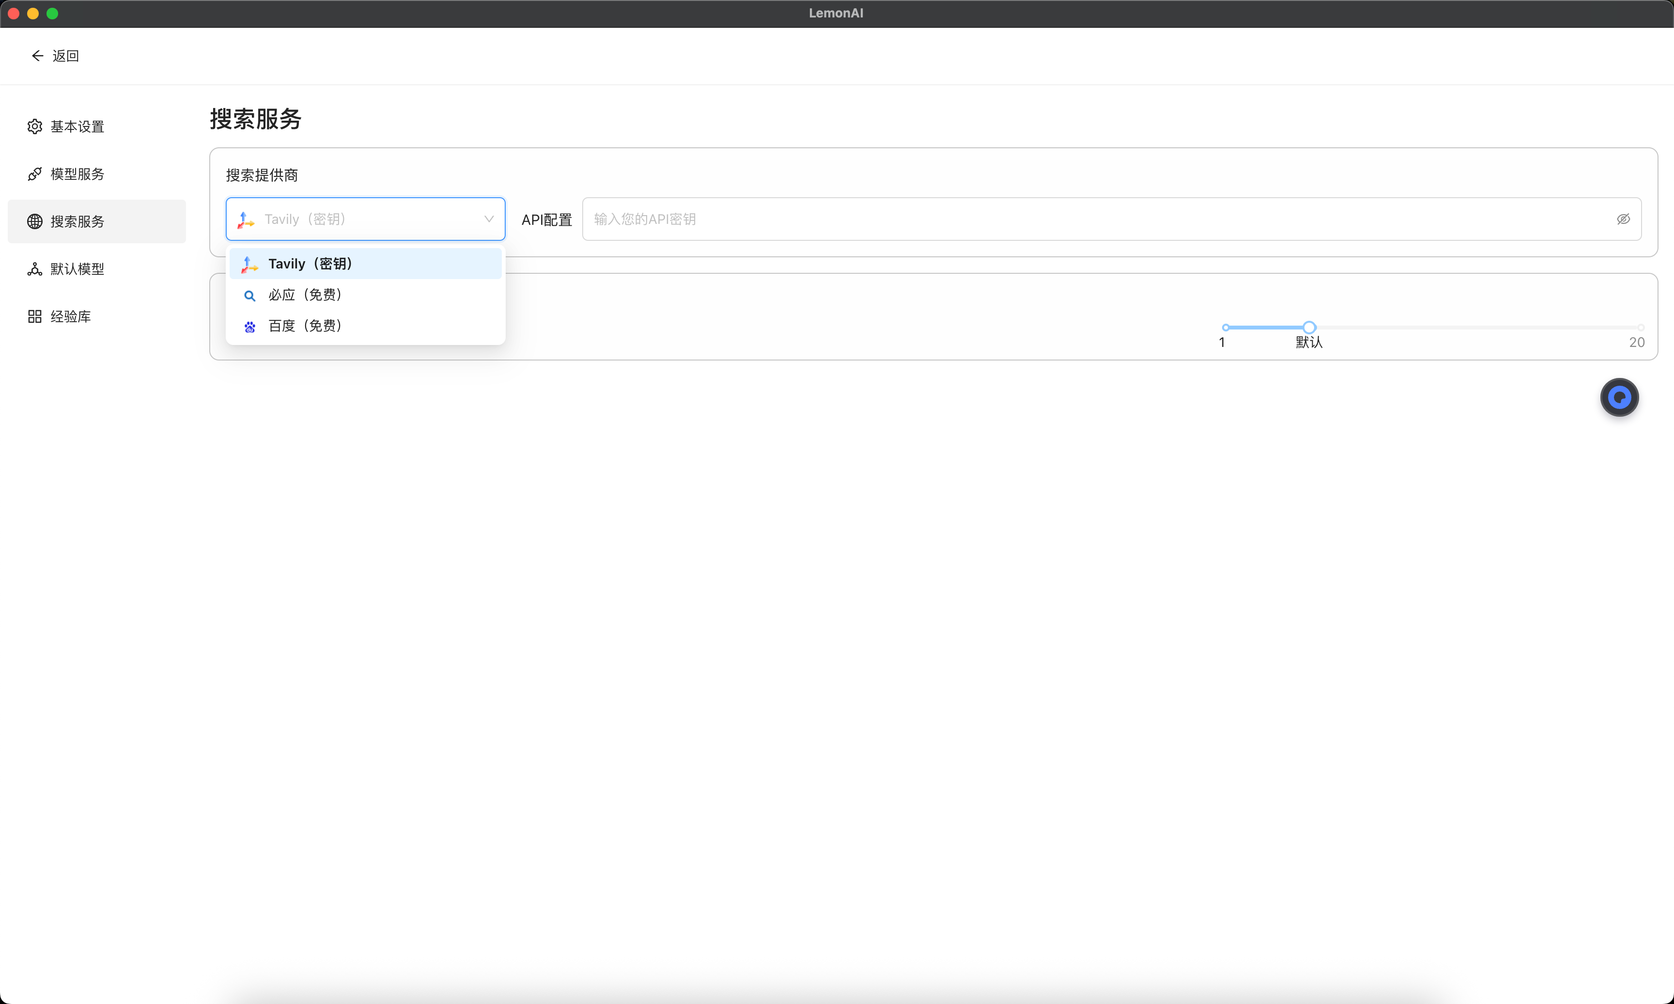Click the gear icon for 基本设置
This screenshot has width=1674, height=1004.
(34, 126)
